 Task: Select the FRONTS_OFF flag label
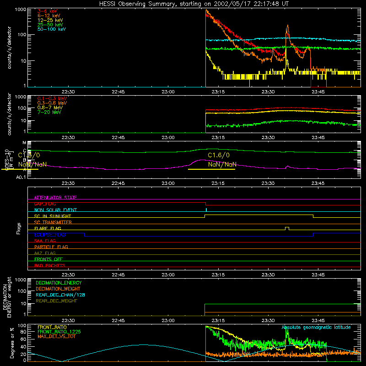48,259
